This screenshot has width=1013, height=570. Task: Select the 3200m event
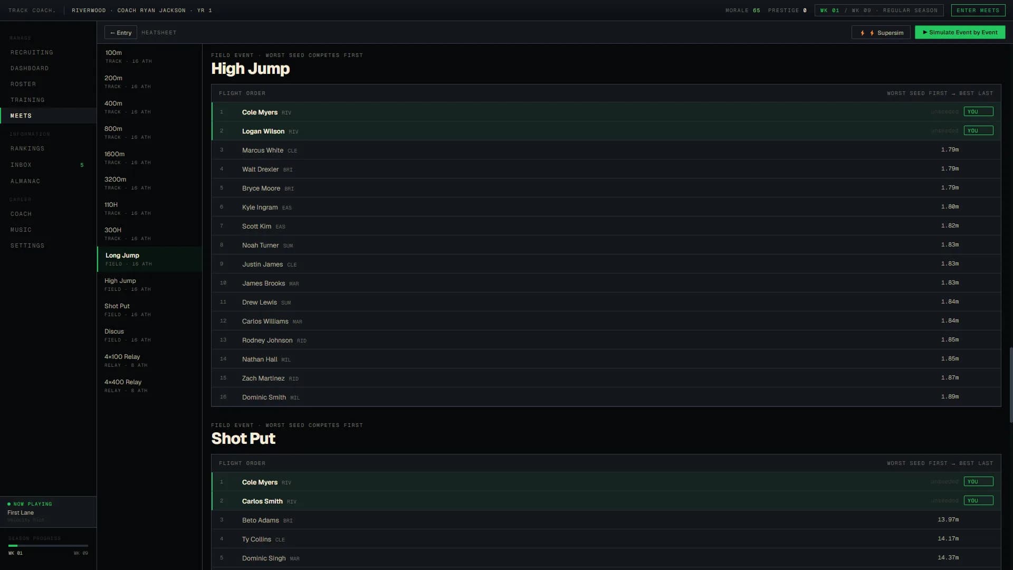tap(150, 183)
